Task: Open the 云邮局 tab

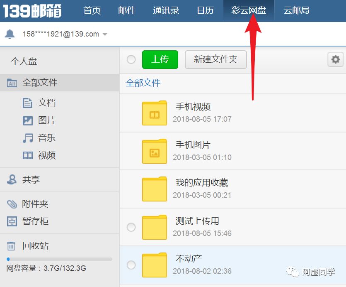Action: pyautogui.click(x=296, y=10)
